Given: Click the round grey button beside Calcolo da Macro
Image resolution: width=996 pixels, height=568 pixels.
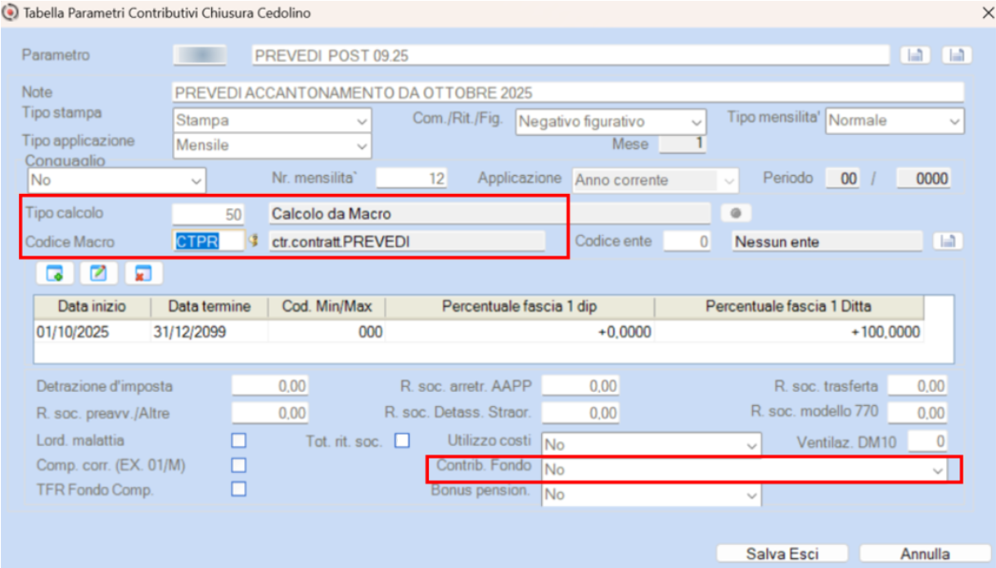Looking at the screenshot, I should click(x=736, y=213).
